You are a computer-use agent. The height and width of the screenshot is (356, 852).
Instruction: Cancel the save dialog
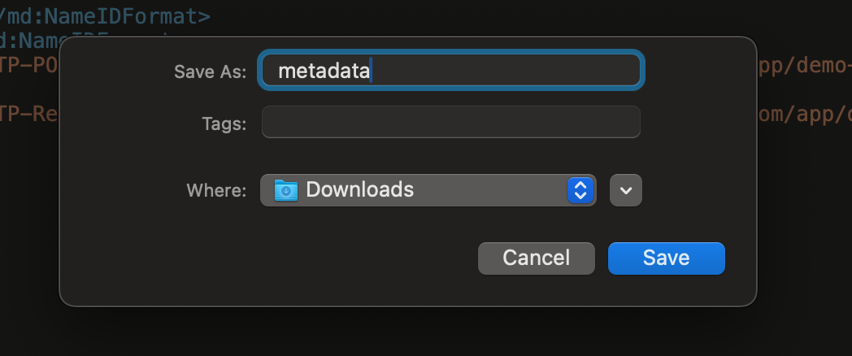(537, 258)
